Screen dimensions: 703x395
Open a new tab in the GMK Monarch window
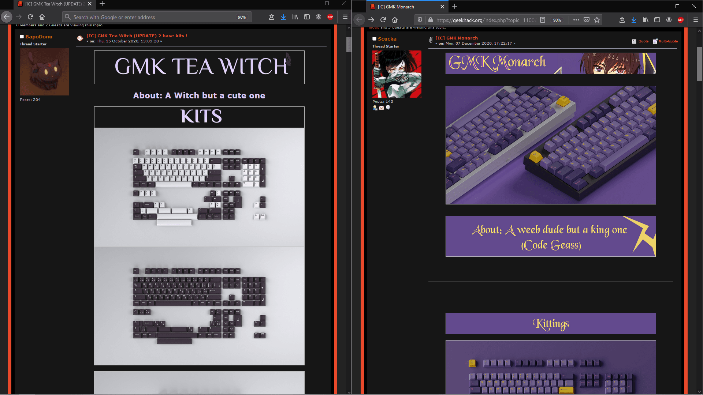[x=455, y=7]
